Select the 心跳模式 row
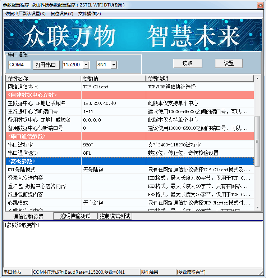Screen dimensions: 266x278 pyautogui.click(x=130, y=203)
